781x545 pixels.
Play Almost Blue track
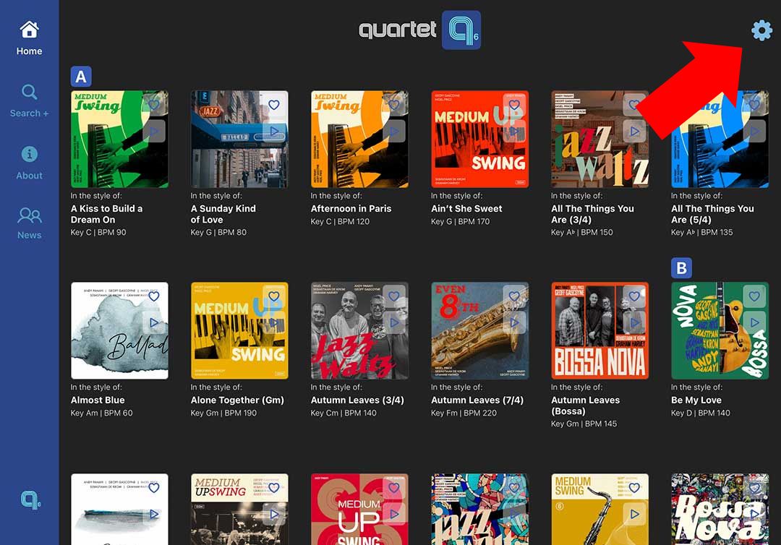click(154, 322)
